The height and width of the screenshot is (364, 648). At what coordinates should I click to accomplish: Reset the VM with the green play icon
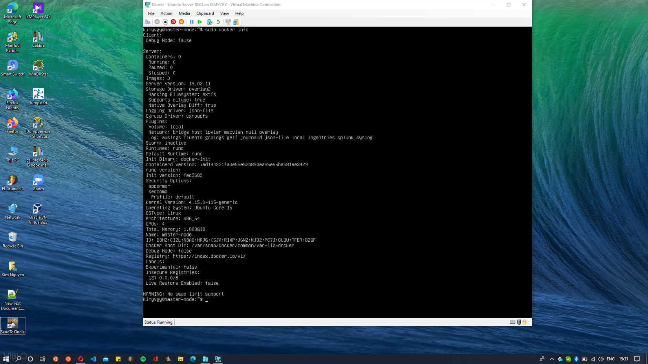[200, 22]
